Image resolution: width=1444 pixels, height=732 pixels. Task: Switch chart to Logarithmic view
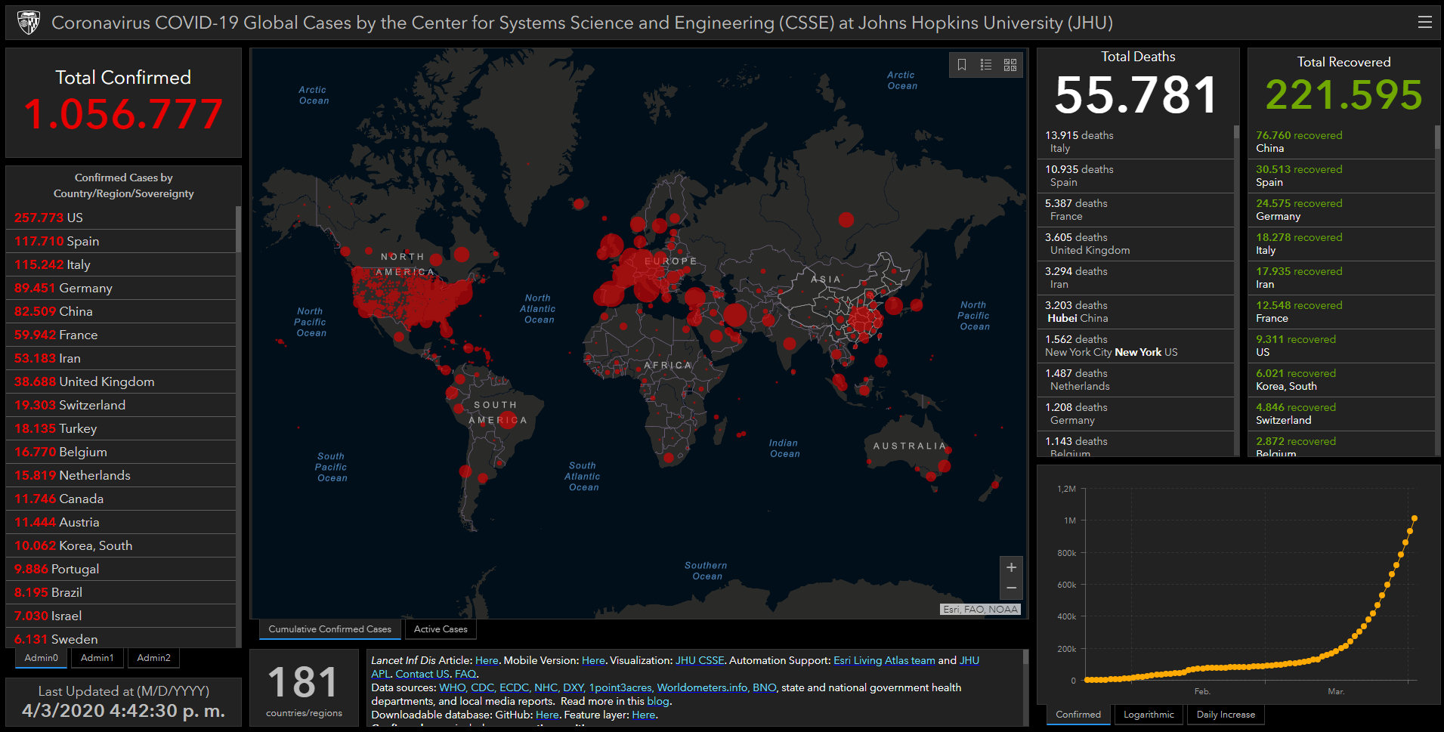point(1149,715)
